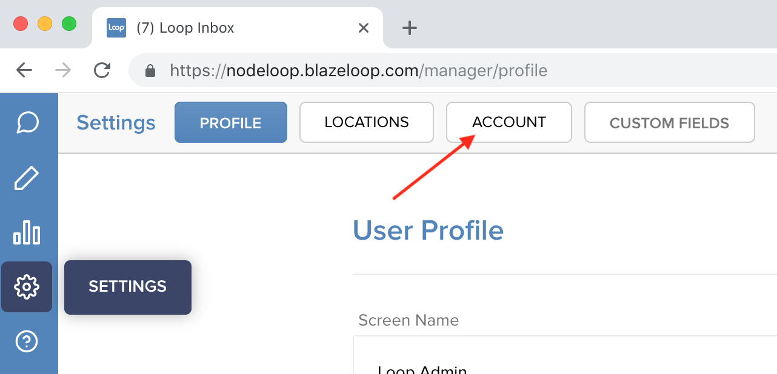Select the pencil compose icon in sidebar
Viewport: 777px width, 374px height.
(x=27, y=178)
